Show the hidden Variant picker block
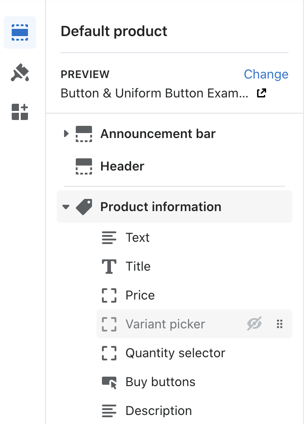The height and width of the screenshot is (424, 304). click(254, 324)
